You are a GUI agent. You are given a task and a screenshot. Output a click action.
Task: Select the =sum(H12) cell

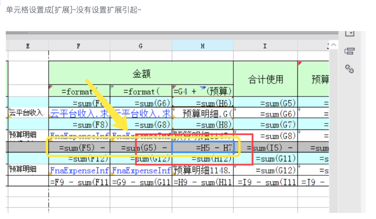(203, 158)
